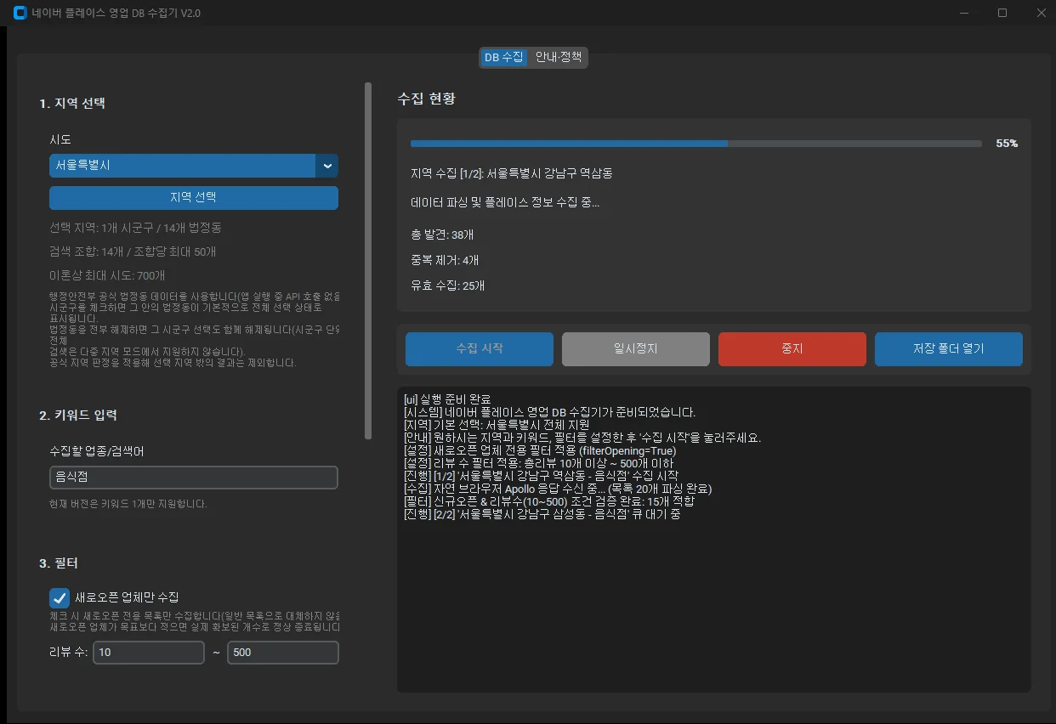Click the 유효 수집: 25개 status text

tap(447, 286)
